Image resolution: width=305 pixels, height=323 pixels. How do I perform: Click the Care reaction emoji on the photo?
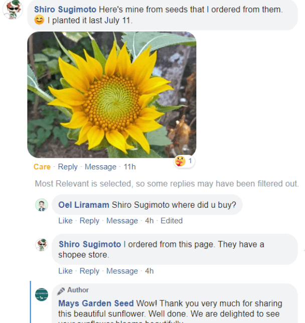point(181,161)
